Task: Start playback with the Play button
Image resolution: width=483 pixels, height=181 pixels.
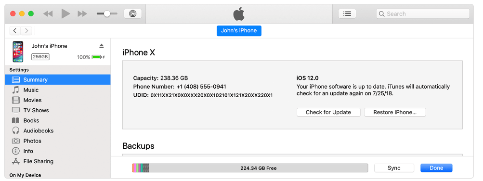Action: pyautogui.click(x=65, y=13)
